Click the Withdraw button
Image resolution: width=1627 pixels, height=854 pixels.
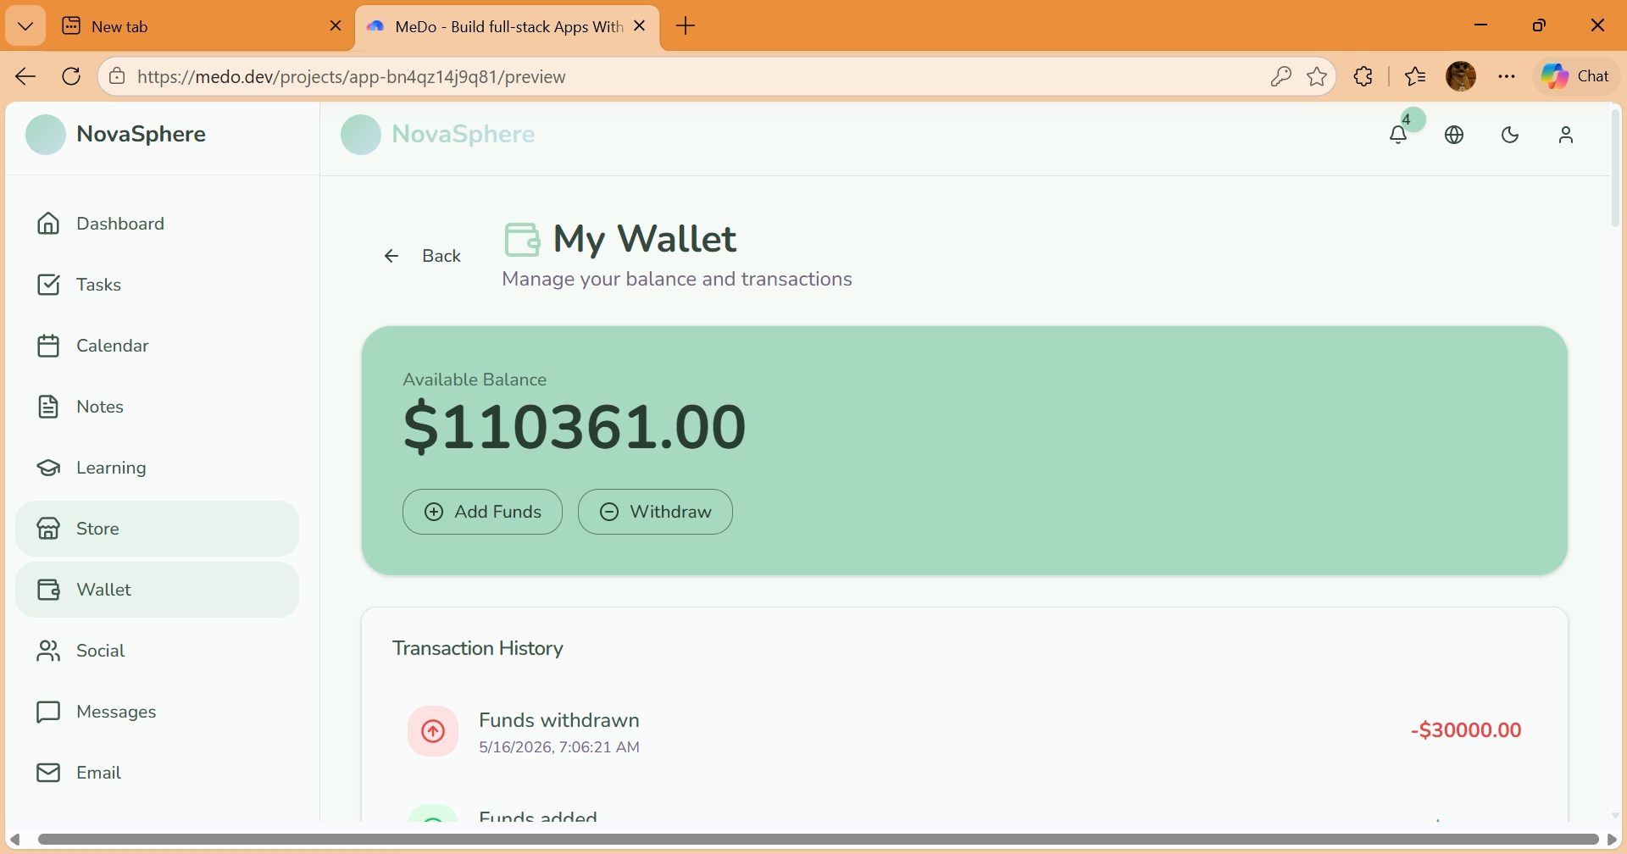pos(655,512)
